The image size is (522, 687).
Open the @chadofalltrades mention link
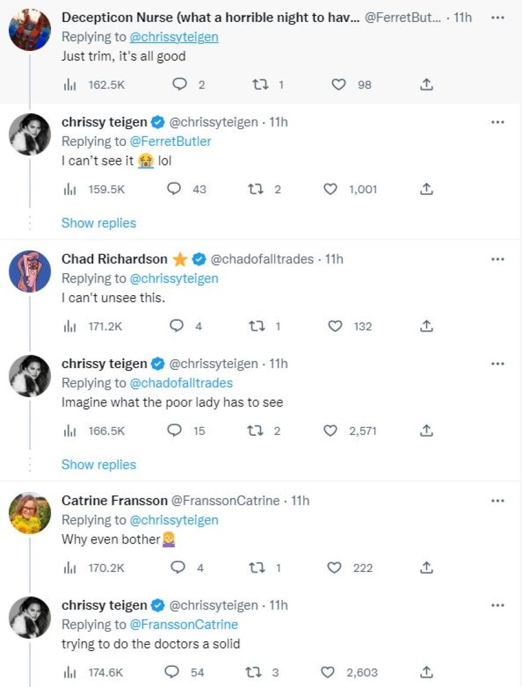pyautogui.click(x=181, y=383)
